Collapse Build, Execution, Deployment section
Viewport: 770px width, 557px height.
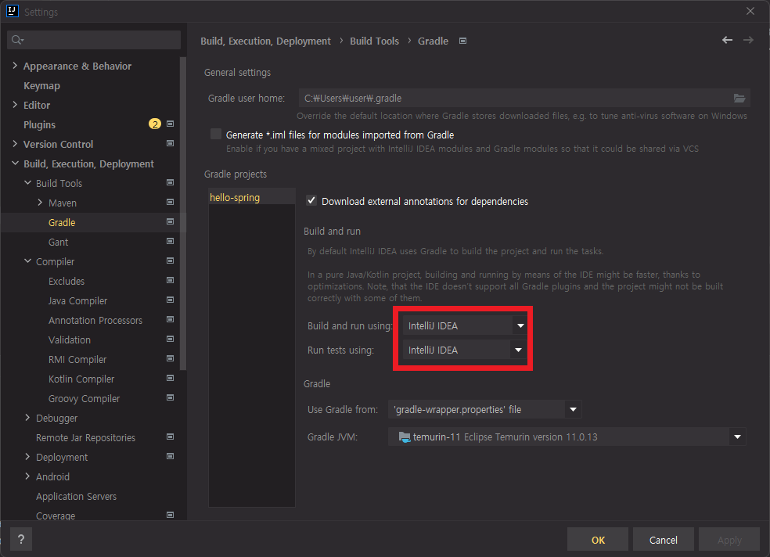[15, 163]
